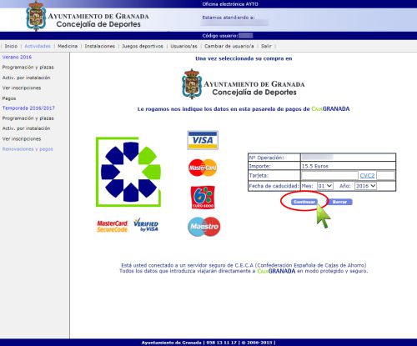Click the Código usuario text in header
Screen dimensions: 417x346
tap(220, 36)
